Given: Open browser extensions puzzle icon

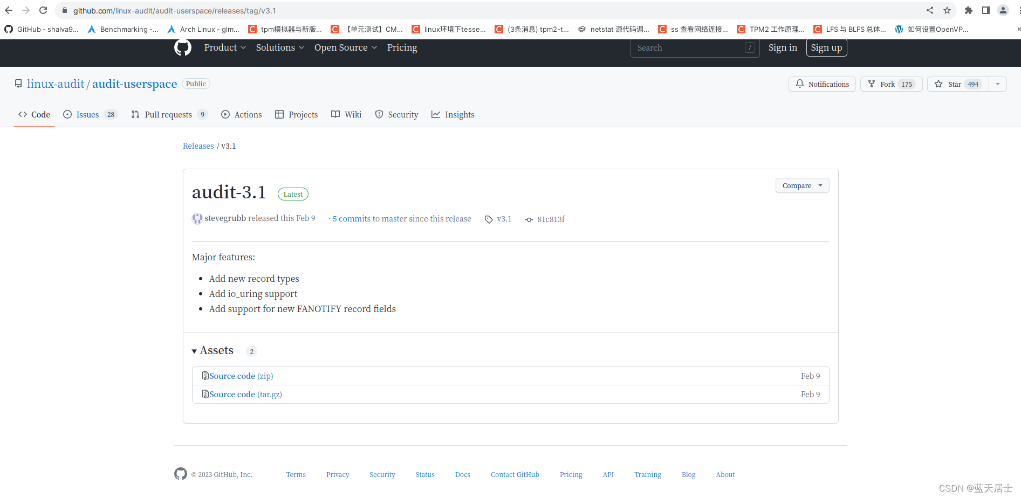Looking at the screenshot, I should pyautogui.click(x=969, y=10).
